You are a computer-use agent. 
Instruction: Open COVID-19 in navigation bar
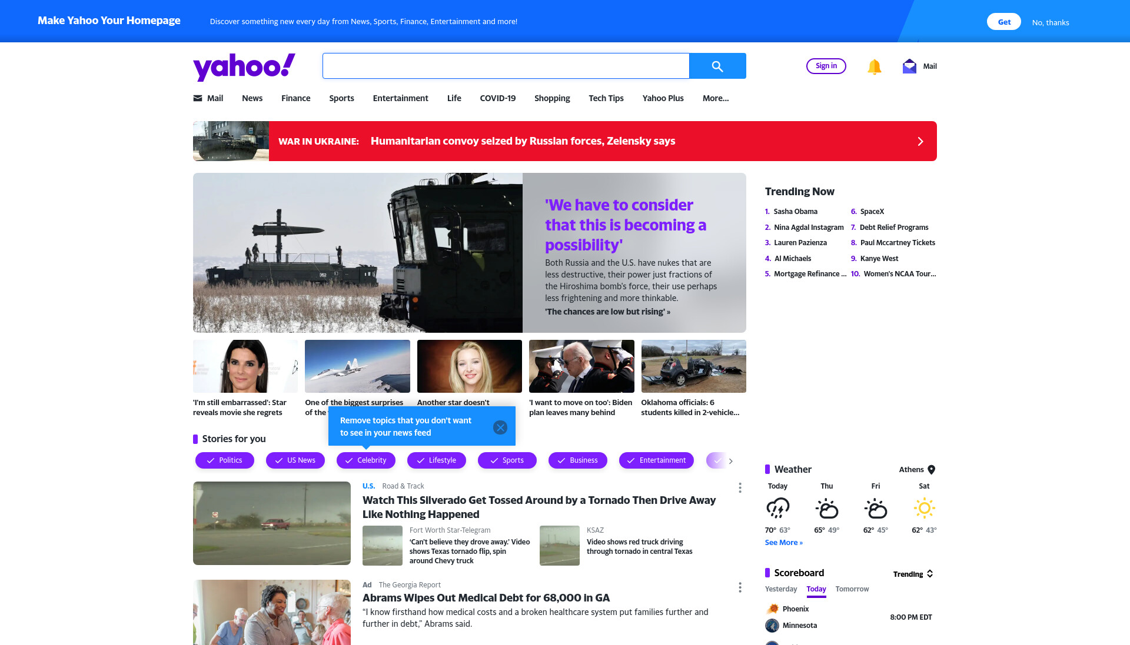(x=497, y=98)
